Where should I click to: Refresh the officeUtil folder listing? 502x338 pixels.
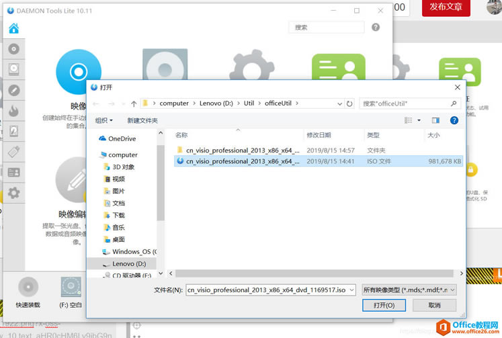click(x=349, y=103)
